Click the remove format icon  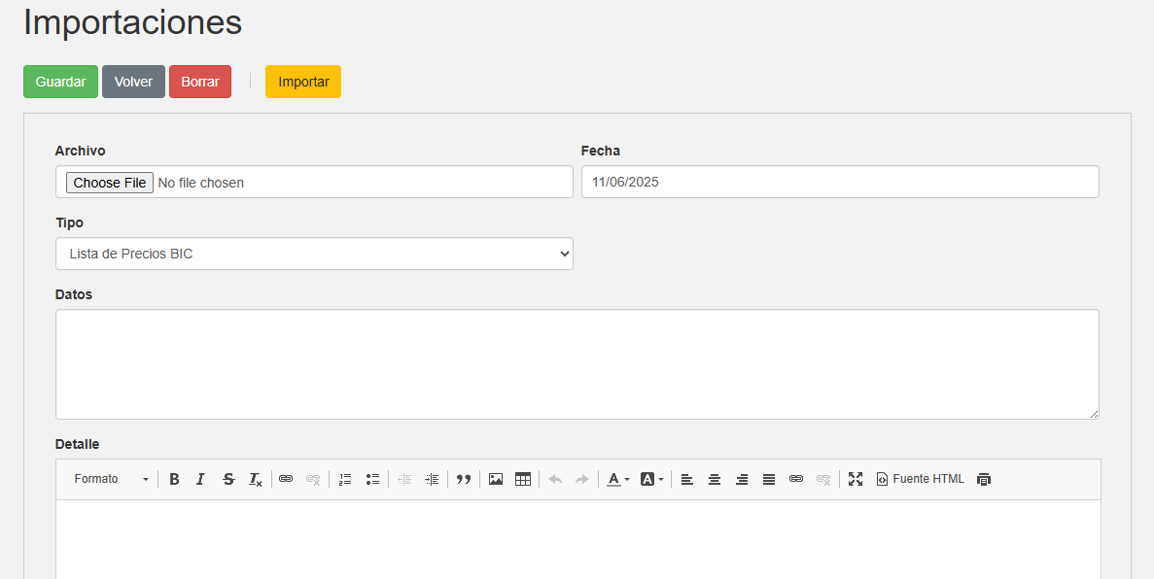click(x=255, y=479)
